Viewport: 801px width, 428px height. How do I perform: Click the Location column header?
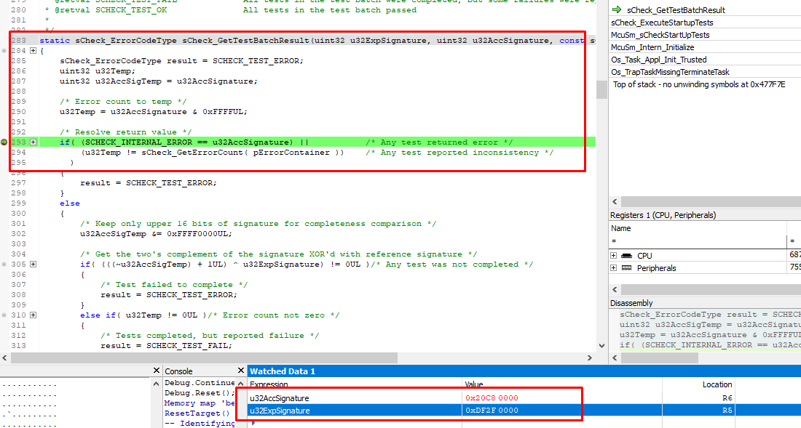click(717, 384)
